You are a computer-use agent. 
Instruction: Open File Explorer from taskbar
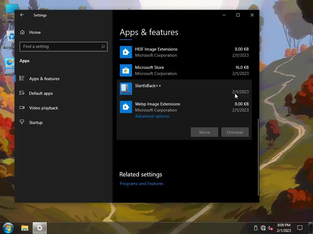coord(25,228)
